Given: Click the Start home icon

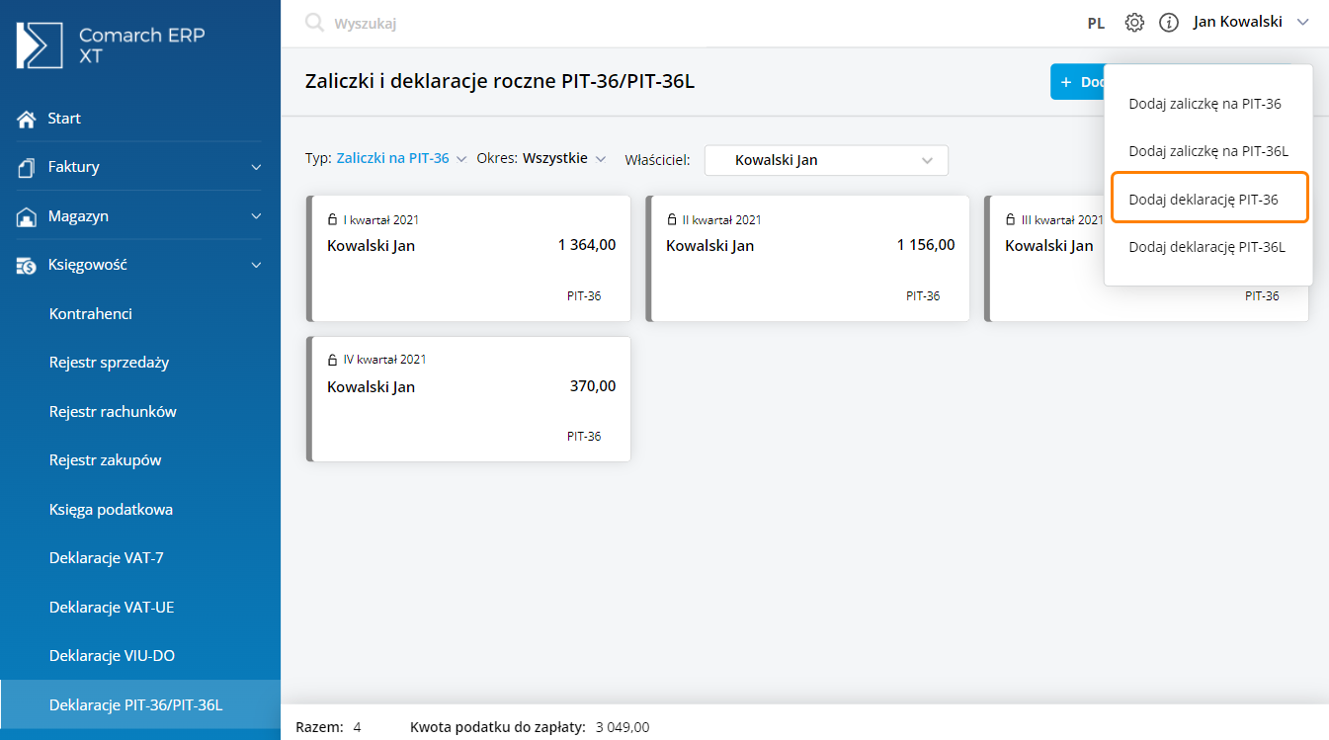Looking at the screenshot, I should pyautogui.click(x=27, y=119).
